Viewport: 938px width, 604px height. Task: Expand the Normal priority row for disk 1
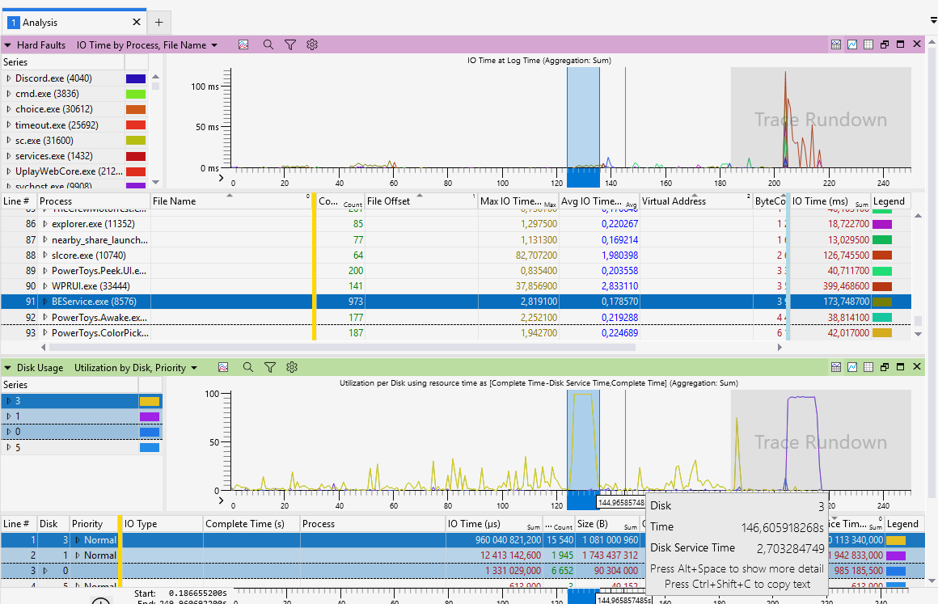[77, 555]
